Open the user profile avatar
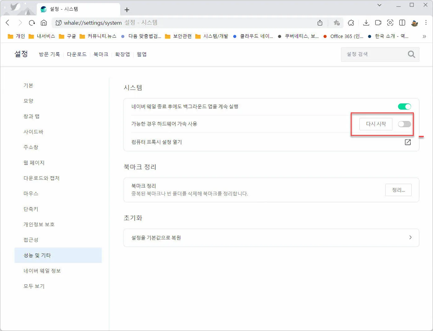 (414, 23)
